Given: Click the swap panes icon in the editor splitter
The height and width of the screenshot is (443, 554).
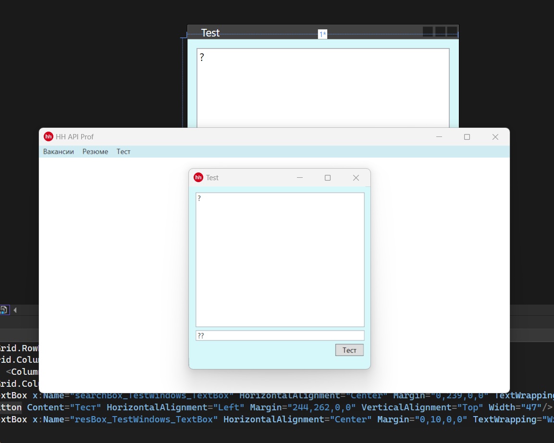Looking at the screenshot, I should click(4, 310).
